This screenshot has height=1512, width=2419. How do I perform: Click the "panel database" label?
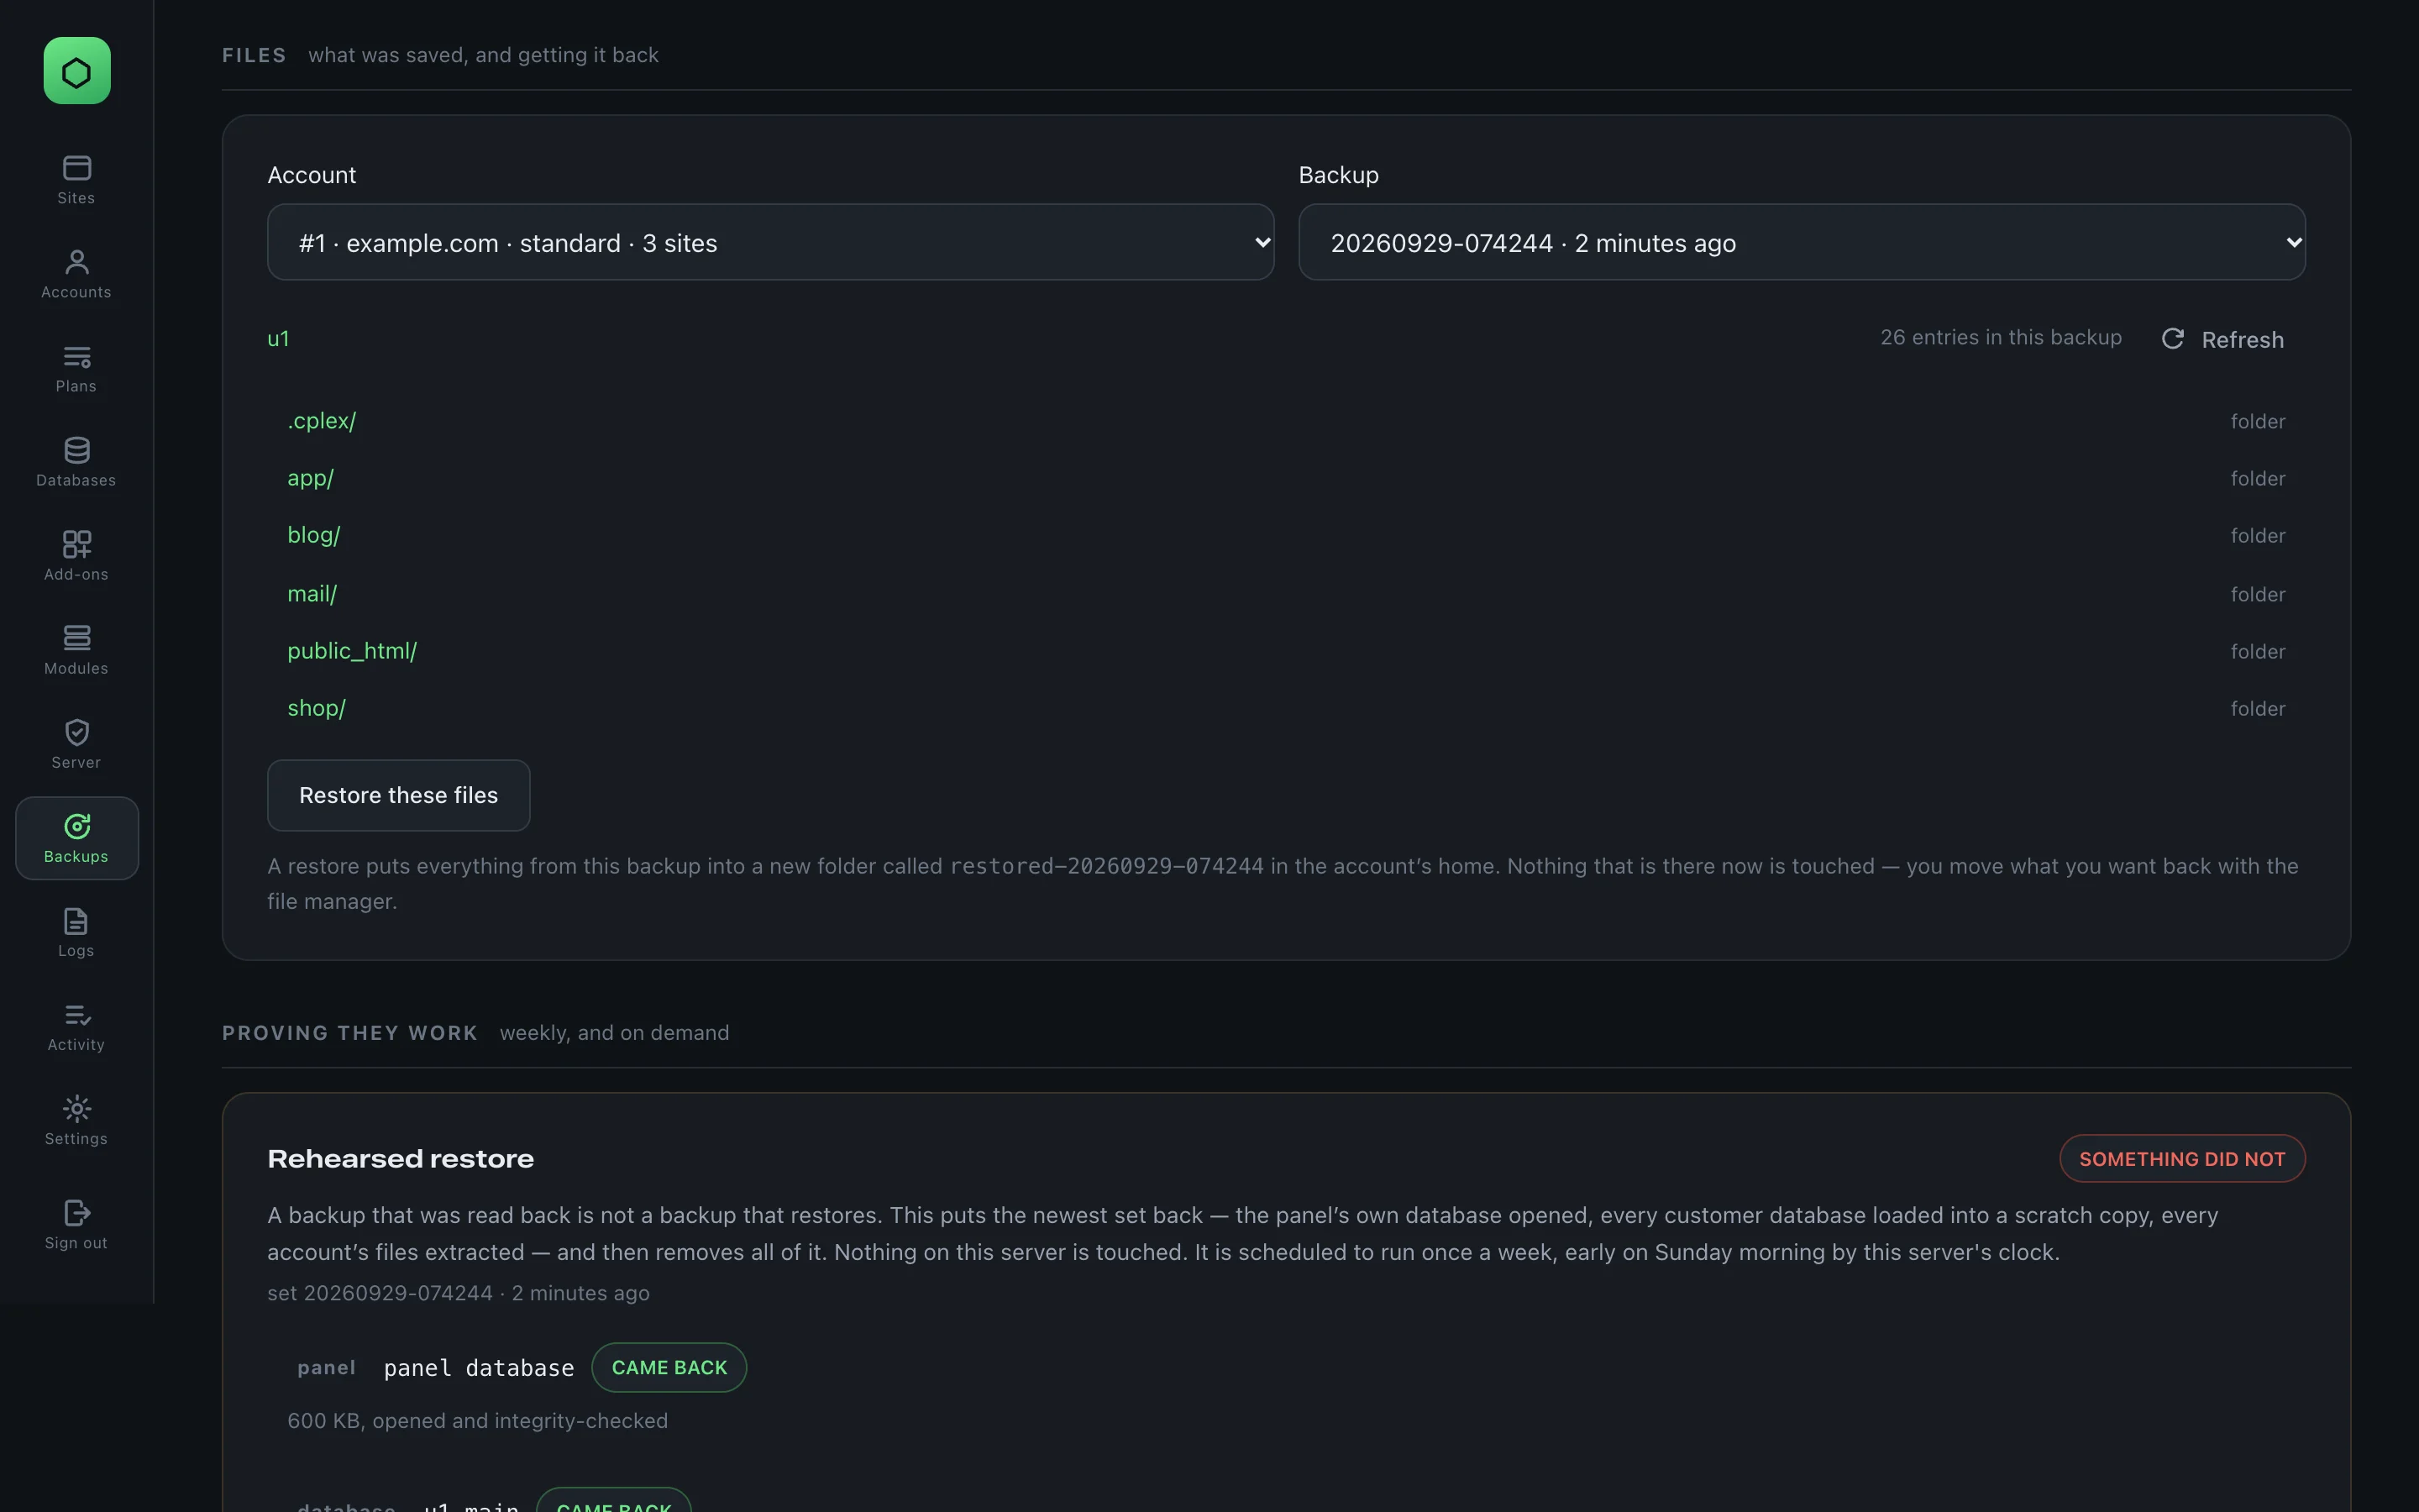click(479, 1368)
